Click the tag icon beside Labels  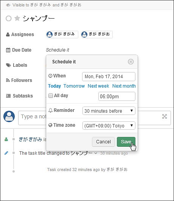pos(8,65)
